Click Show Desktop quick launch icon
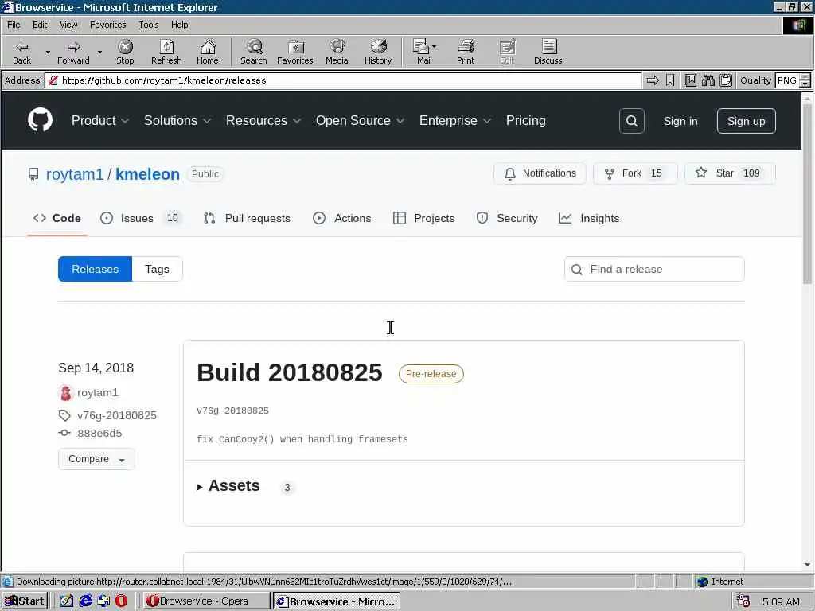This screenshot has width=815, height=611. click(67, 601)
